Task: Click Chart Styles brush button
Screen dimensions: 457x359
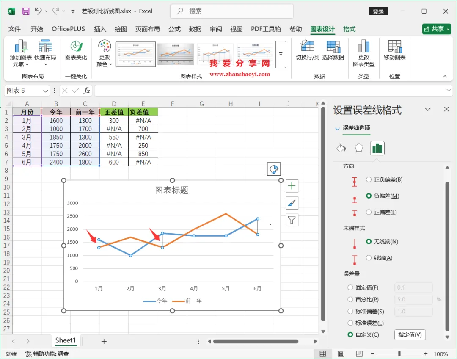Action: tap(292, 203)
